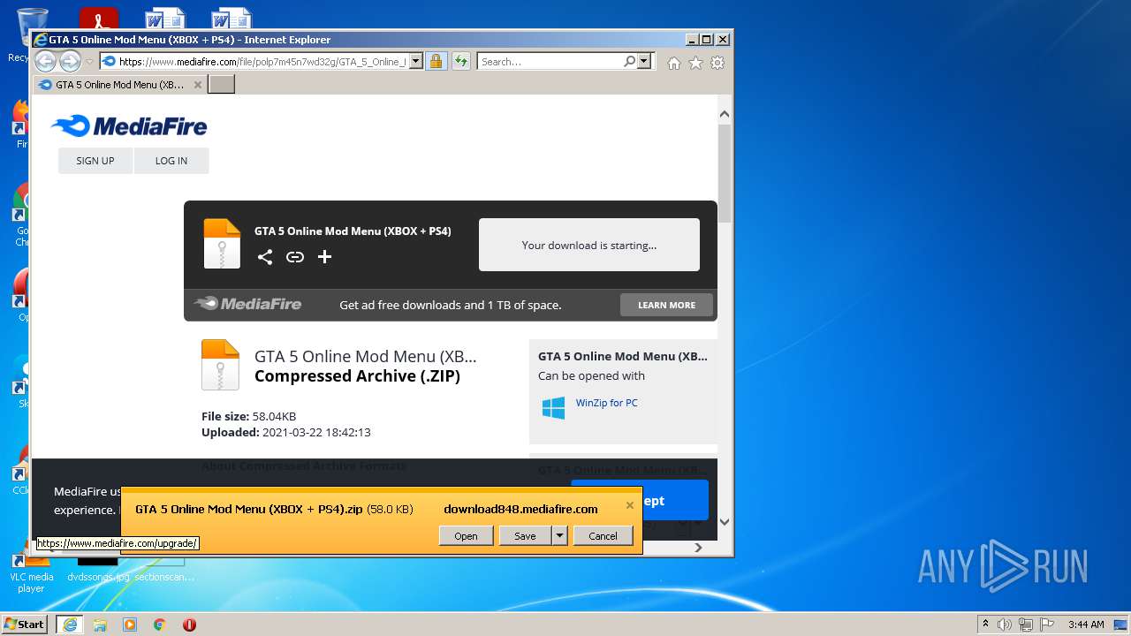Click the orange ZIP file icon in header
1131x636 pixels.
click(x=222, y=244)
